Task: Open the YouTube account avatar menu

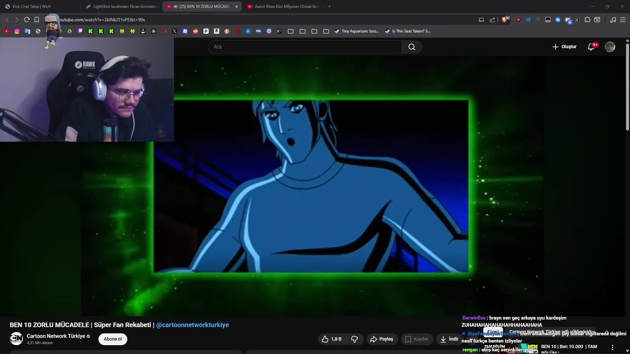Action: tap(610, 47)
